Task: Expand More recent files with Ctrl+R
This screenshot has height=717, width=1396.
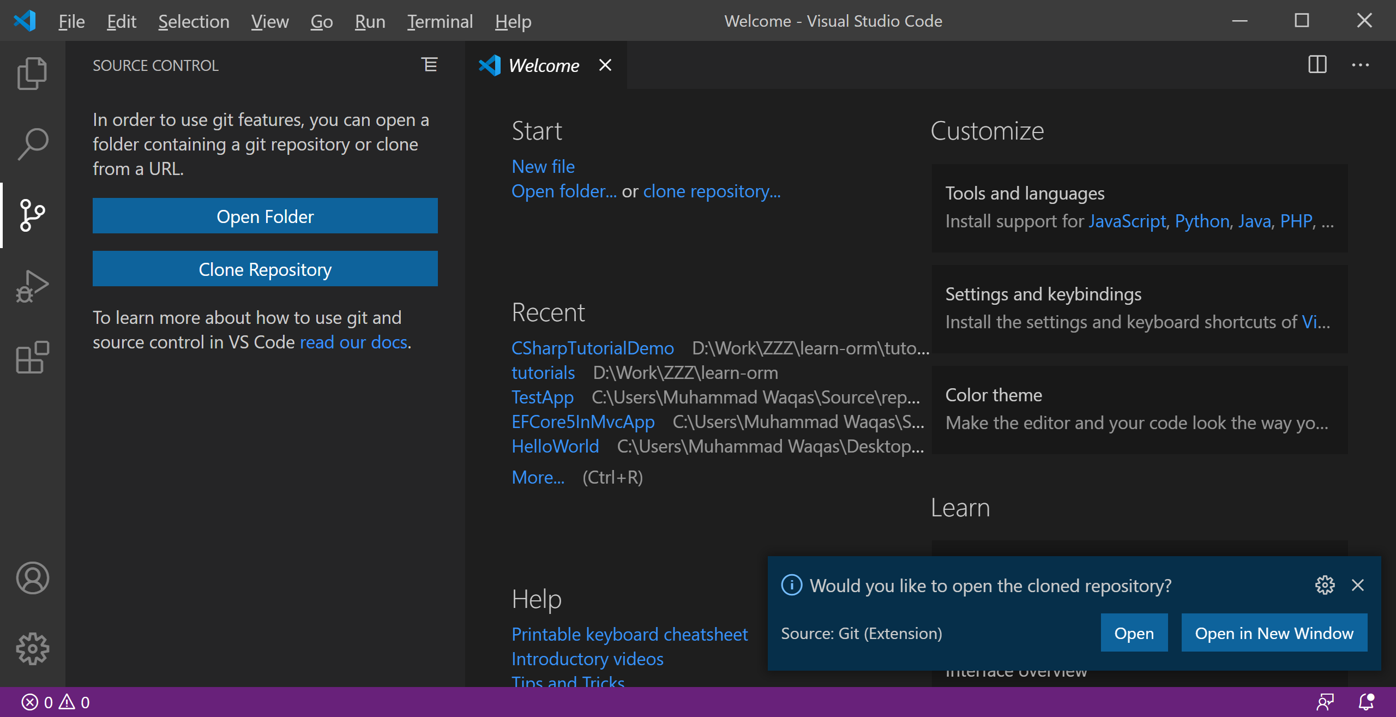Action: [x=576, y=477]
